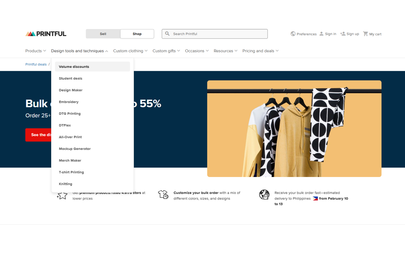
Task: Switch to Sell mode
Action: (x=103, y=34)
